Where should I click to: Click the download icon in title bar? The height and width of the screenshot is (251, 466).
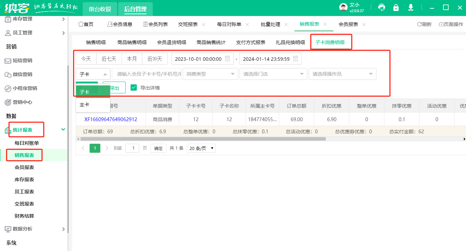pos(411,8)
